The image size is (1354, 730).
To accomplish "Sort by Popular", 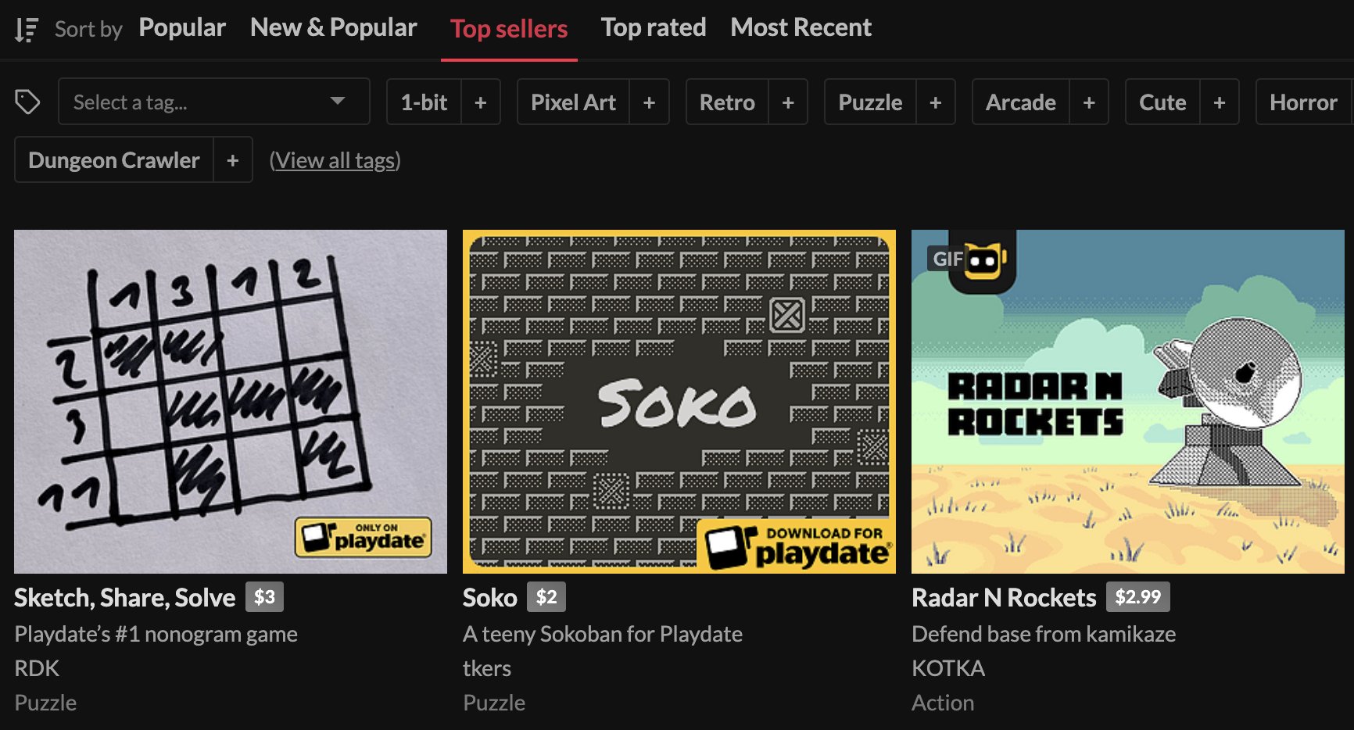I will coord(182,27).
